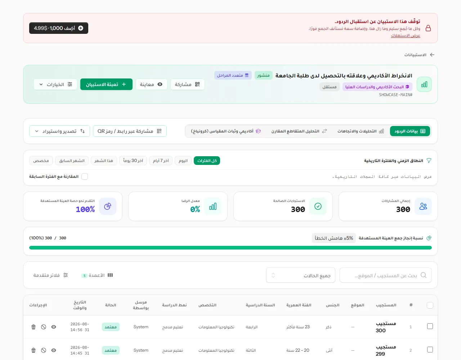Click the green quota progress bar
Image resolution: width=461 pixels, height=360 pixels.
click(x=230, y=248)
